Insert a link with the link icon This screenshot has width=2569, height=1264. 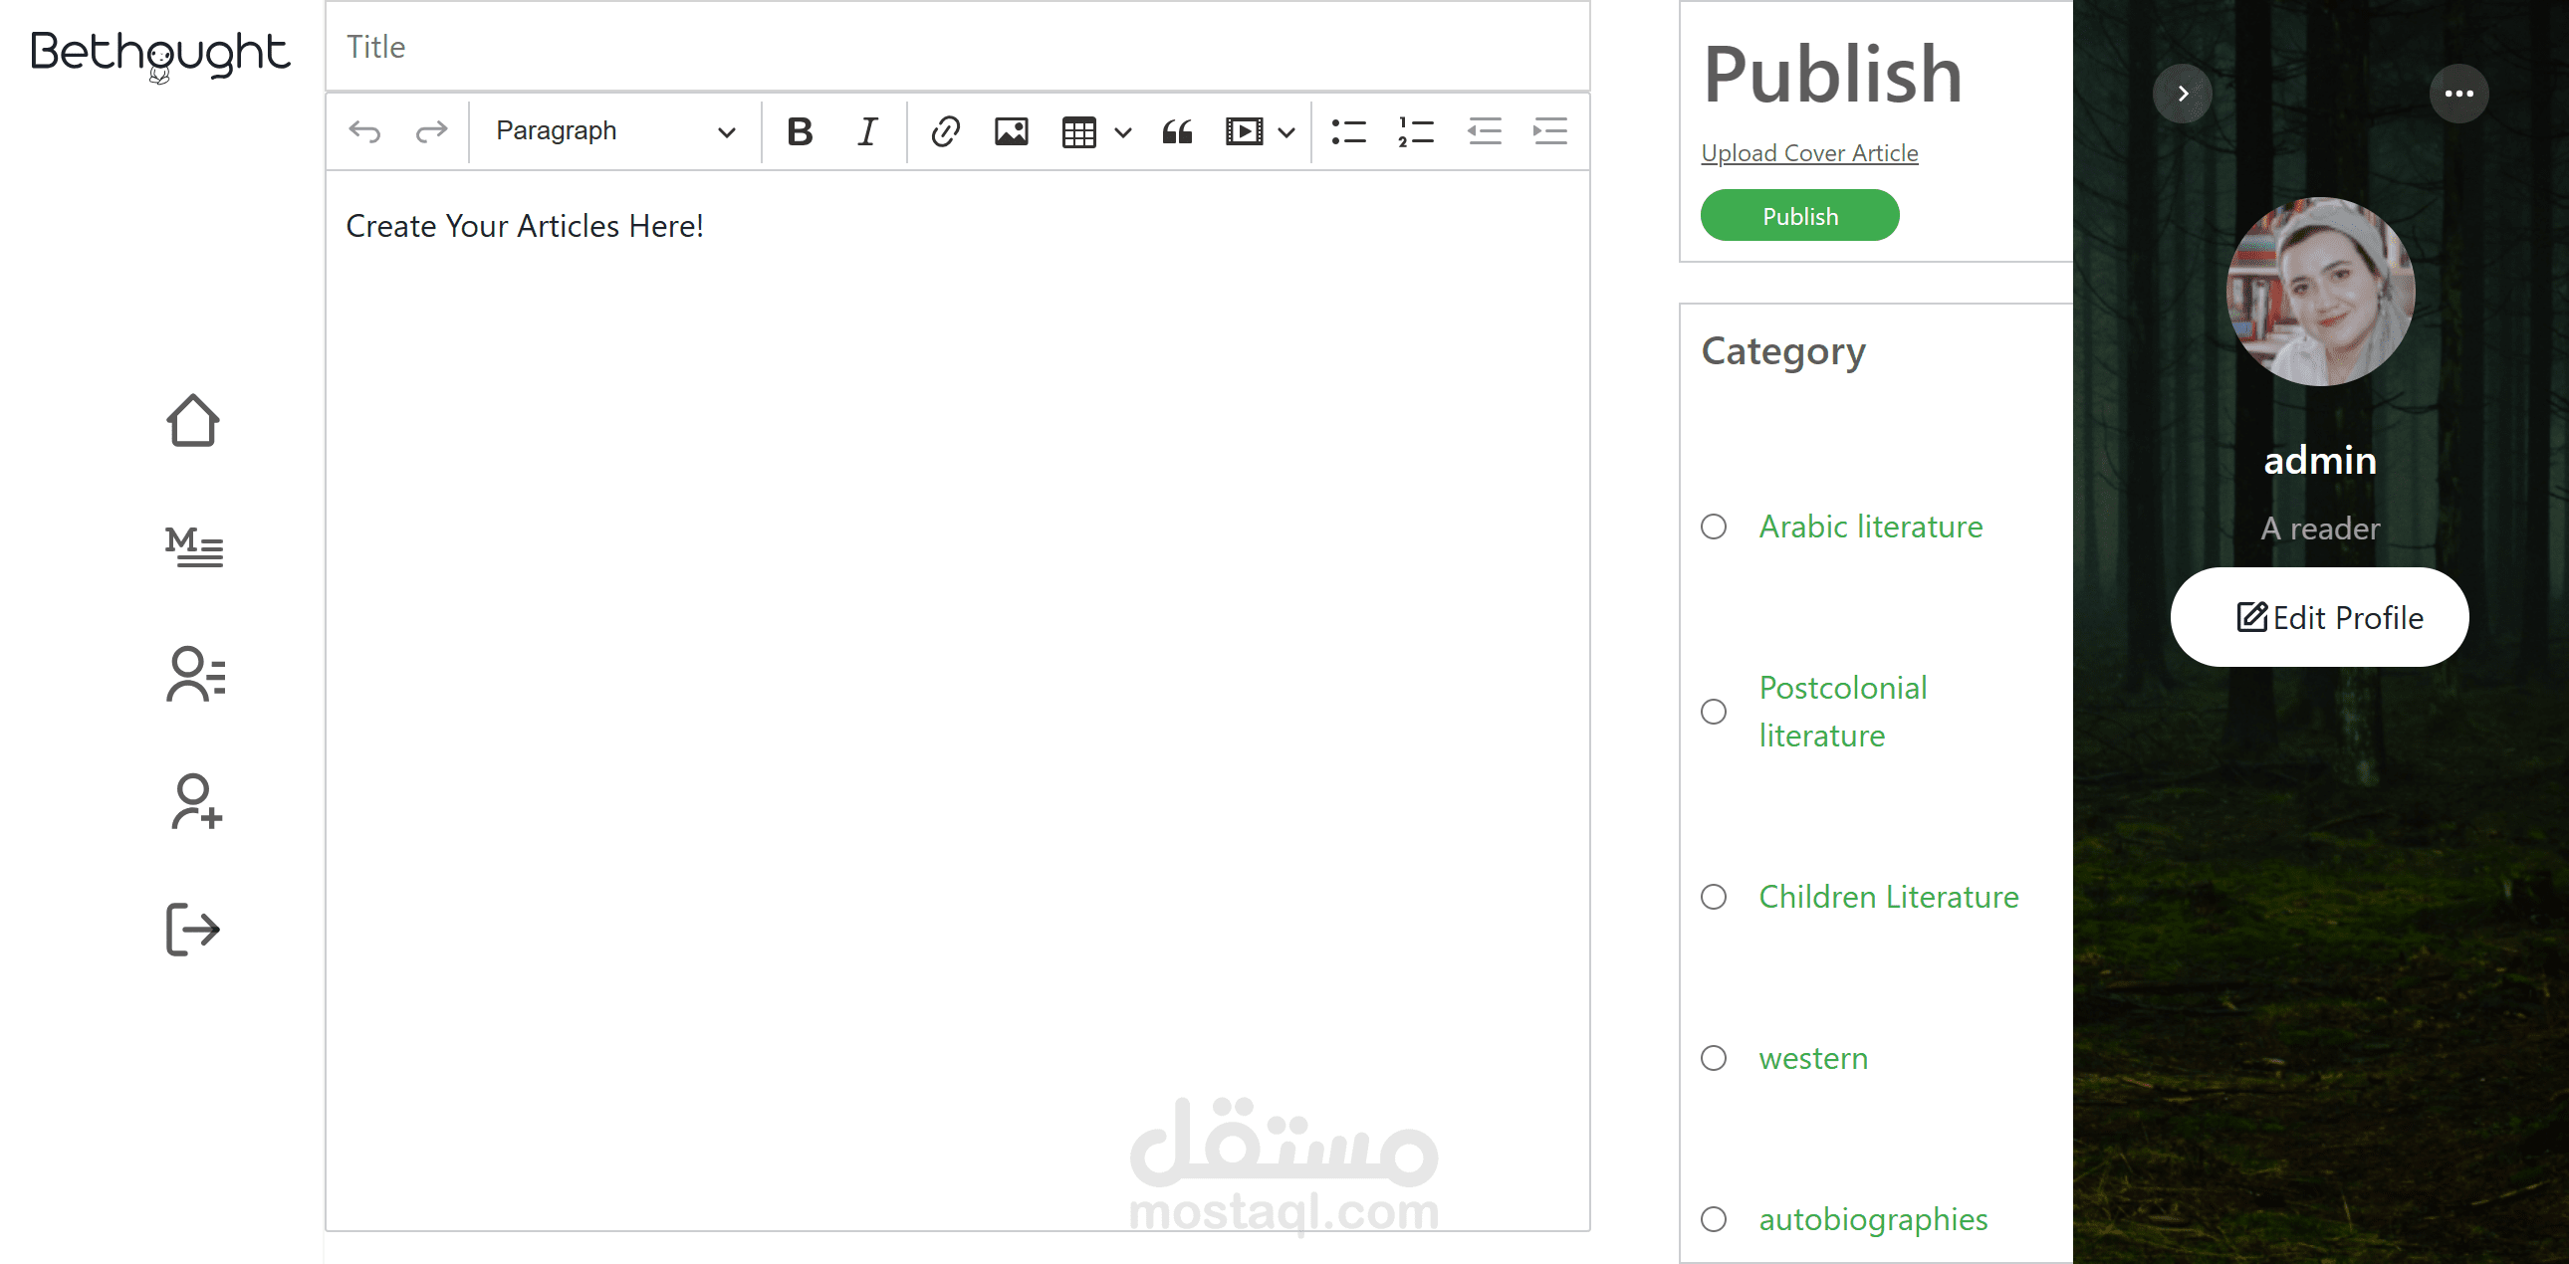click(944, 131)
